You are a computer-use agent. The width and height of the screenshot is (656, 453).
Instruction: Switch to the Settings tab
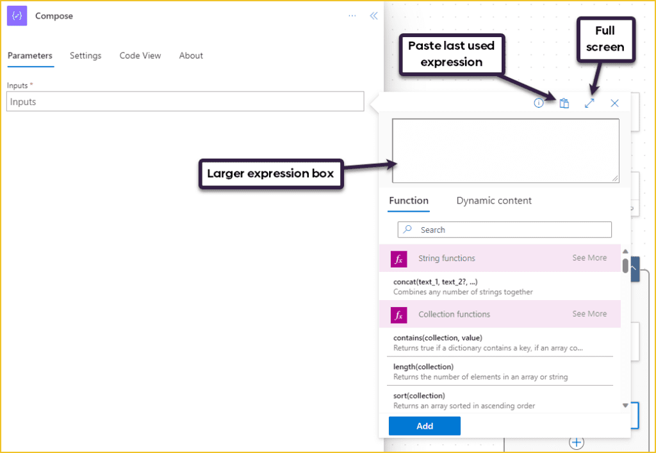tap(85, 56)
